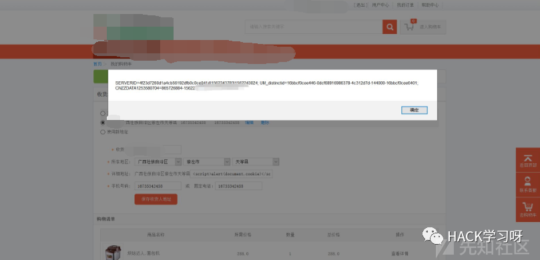The height and width of the screenshot is (260, 540).
Task: Open 我的订单 in the top menu
Action: tap(405, 5)
